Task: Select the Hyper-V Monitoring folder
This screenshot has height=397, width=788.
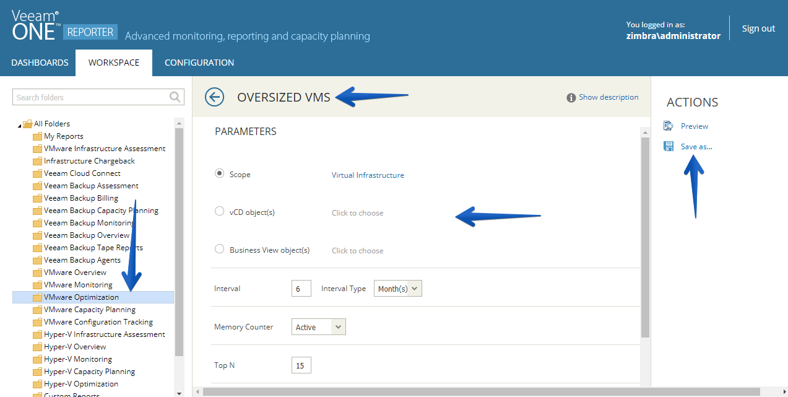Action: point(78,359)
